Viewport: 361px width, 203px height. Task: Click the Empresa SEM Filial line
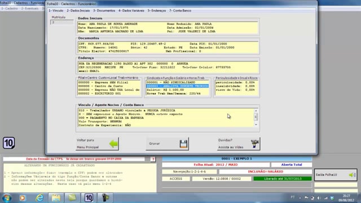pos(103,82)
